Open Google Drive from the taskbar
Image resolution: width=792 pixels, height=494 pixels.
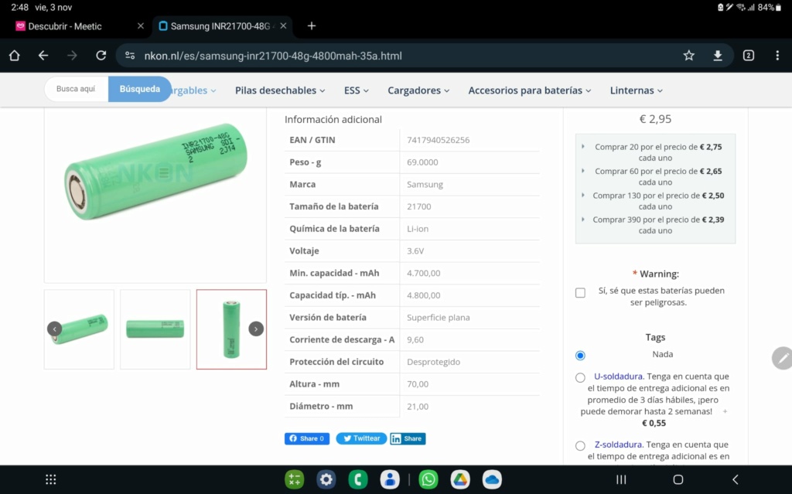point(460,479)
